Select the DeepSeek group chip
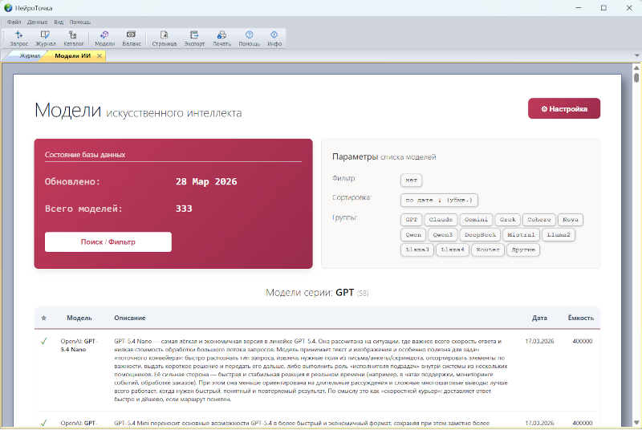This screenshot has width=642, height=430. point(480,235)
